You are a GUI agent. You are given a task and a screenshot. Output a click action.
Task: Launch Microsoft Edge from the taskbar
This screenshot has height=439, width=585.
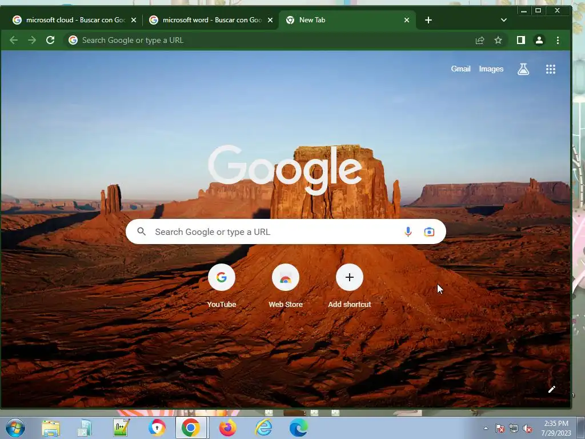pos(298,428)
